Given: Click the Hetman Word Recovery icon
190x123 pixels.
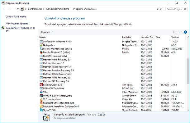Looking at the screenshot, I should (x=41, y=60).
